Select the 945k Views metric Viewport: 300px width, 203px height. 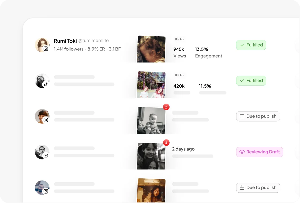tap(180, 52)
